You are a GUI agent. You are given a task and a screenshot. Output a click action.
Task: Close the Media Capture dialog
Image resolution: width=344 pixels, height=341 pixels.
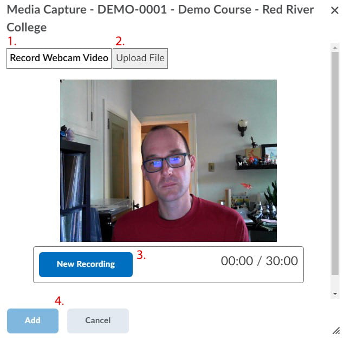pos(334,10)
